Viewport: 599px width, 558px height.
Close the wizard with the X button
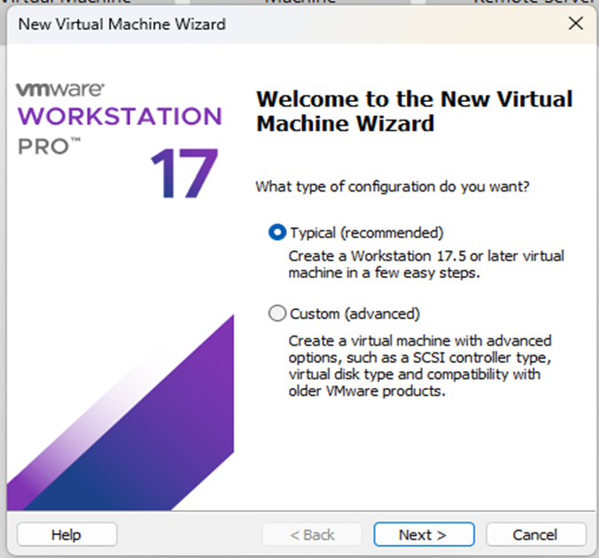[x=575, y=24]
